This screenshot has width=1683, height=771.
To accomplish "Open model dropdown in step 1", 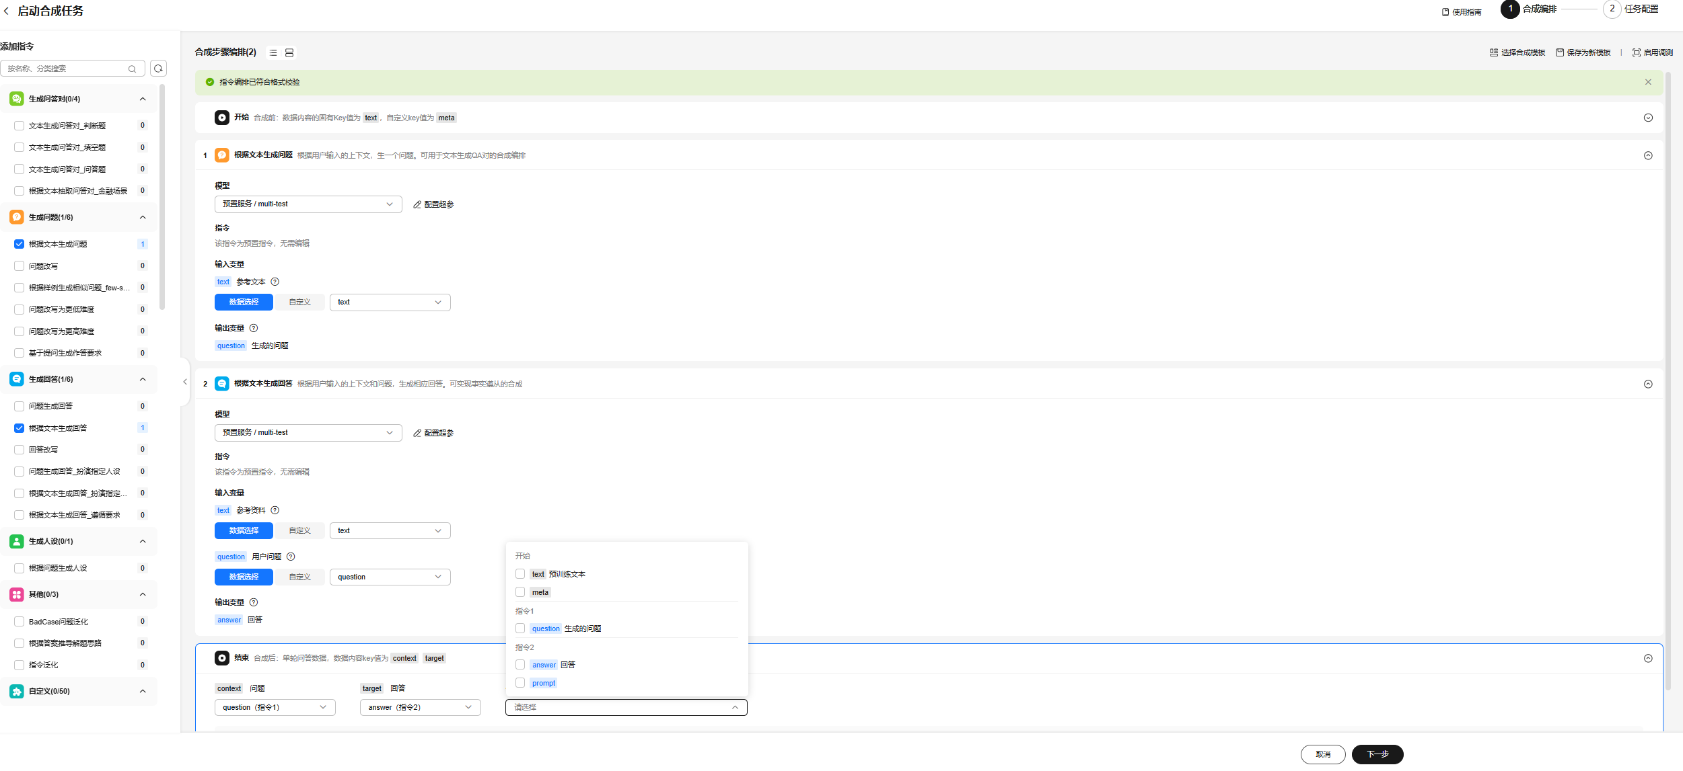I will click(x=308, y=204).
